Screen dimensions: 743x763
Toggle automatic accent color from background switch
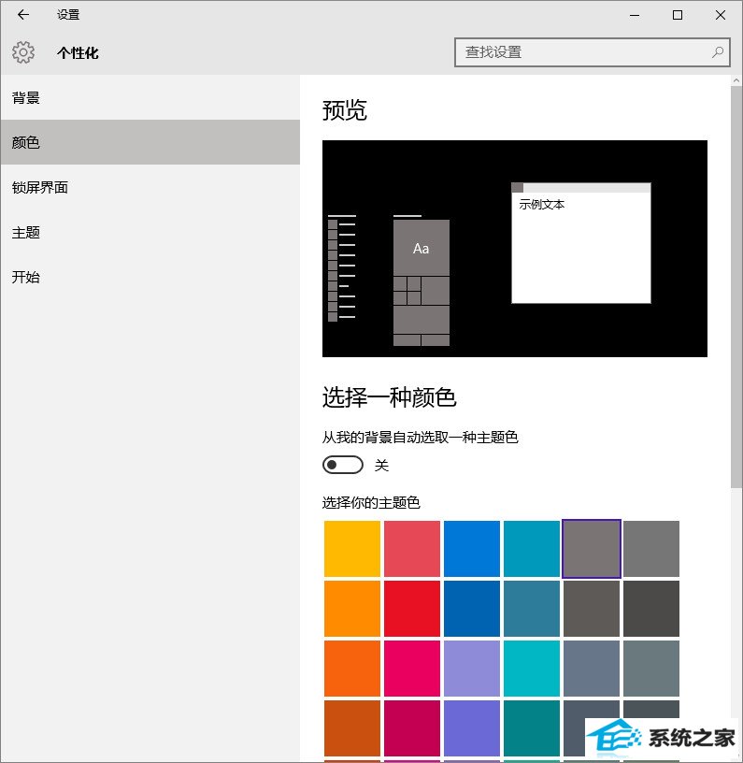(x=343, y=465)
